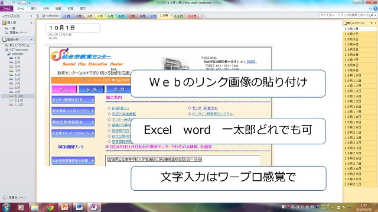Click the オンライン研修申込システム link
The height and width of the screenshot is (212, 378).
(x=213, y=114)
